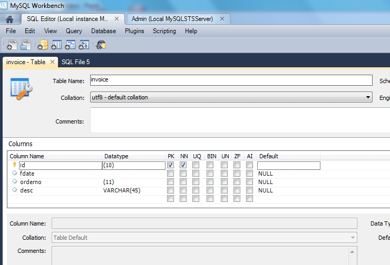Click the id column name cell
Image resolution: width=390 pixels, height=265 pixels.
[61, 165]
